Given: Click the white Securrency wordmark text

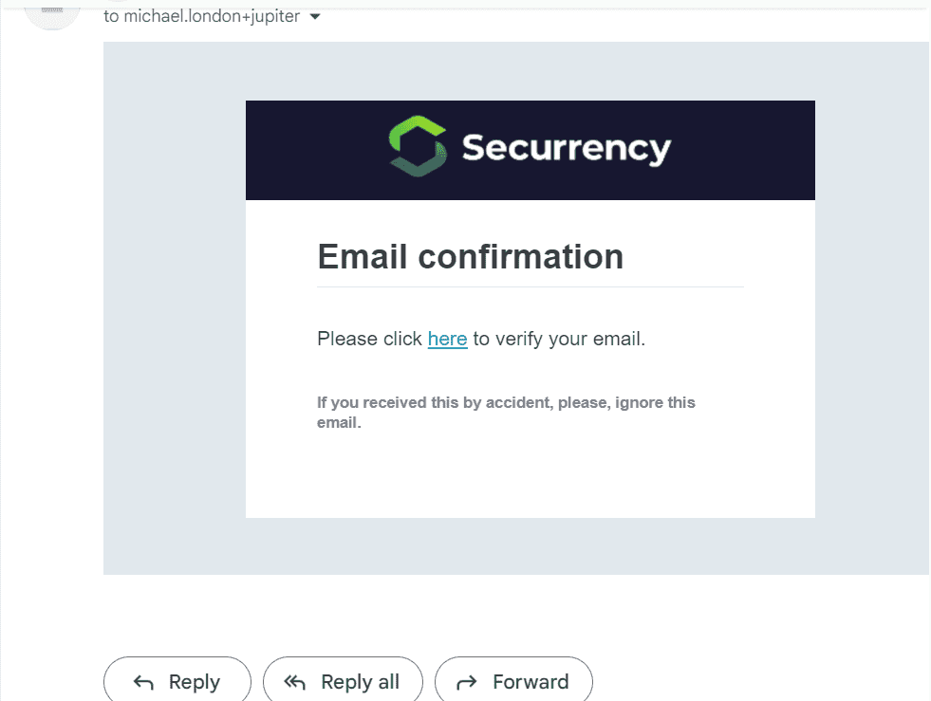Looking at the screenshot, I should 567,148.
